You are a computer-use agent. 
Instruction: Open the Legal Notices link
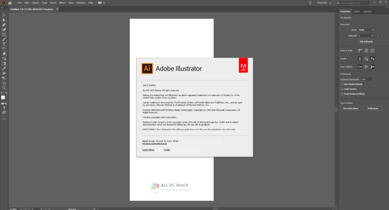[148, 150]
